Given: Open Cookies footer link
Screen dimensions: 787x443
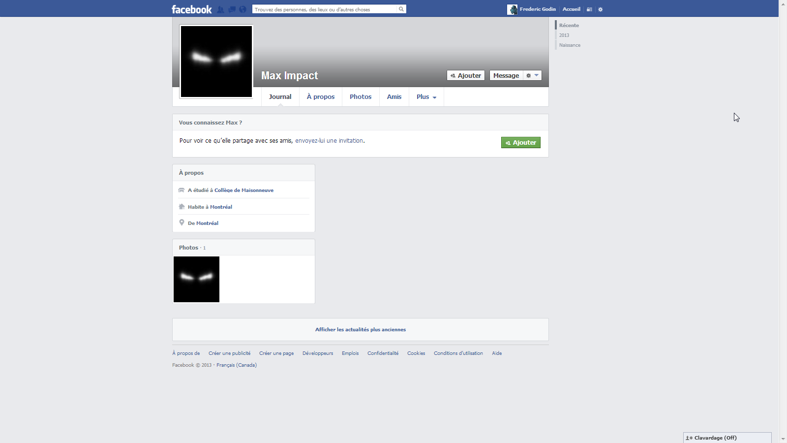Looking at the screenshot, I should [x=416, y=353].
